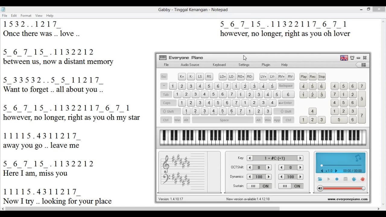The image size is (386, 217).
Task: Minimize the Everyone Piano window
Action: coord(359,58)
